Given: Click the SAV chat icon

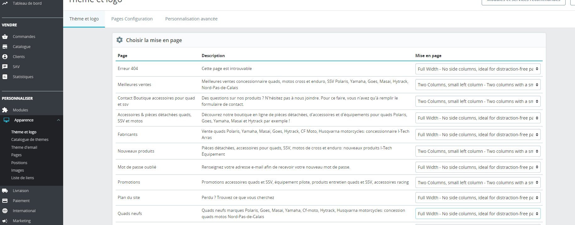Looking at the screenshot, I should tap(5, 67).
